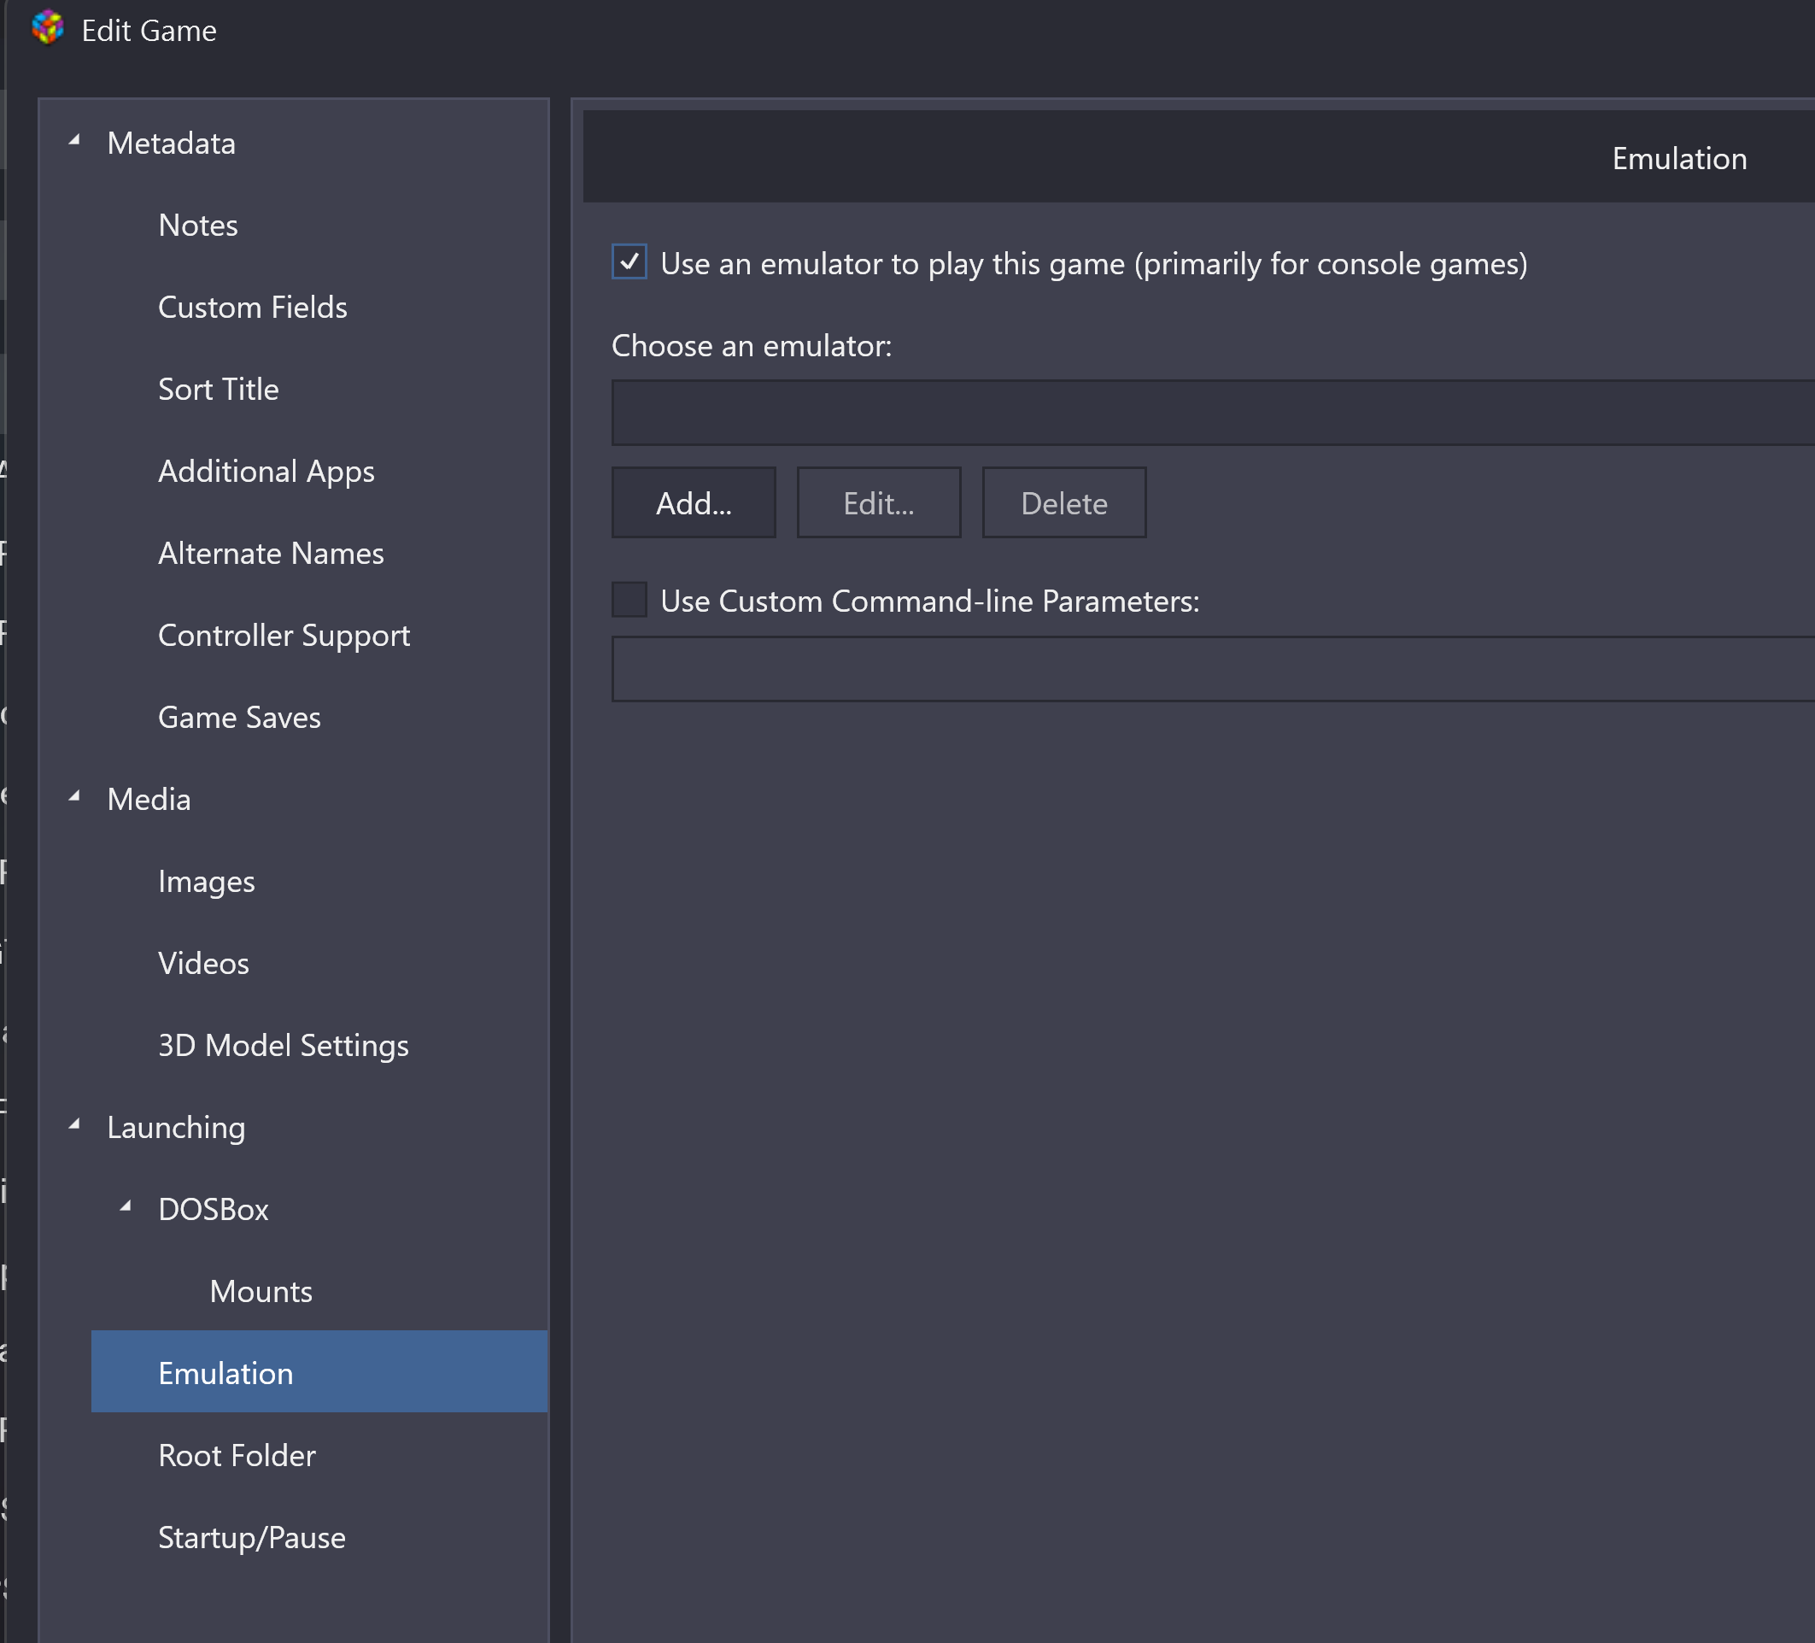Open DOSBox settings page
This screenshot has width=1815, height=1643.
(214, 1209)
